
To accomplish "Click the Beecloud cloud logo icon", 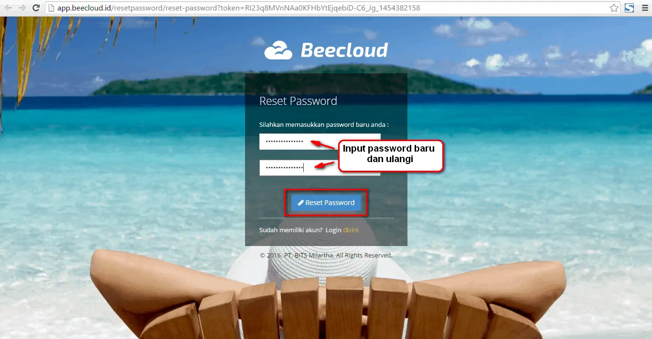I will click(x=278, y=50).
